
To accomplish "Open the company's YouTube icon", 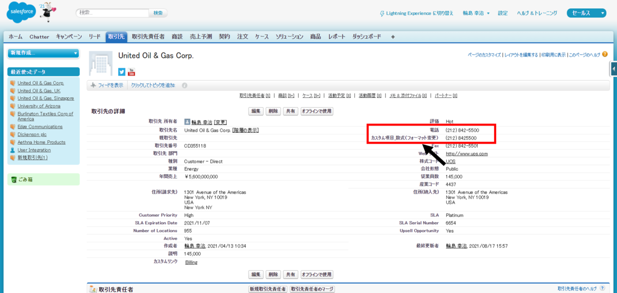I will tap(131, 72).
